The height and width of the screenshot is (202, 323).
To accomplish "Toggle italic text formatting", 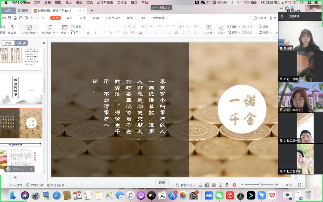I will tap(95, 33).
